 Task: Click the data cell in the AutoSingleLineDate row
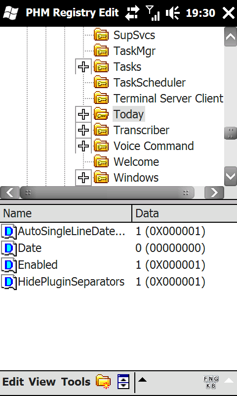(170, 231)
